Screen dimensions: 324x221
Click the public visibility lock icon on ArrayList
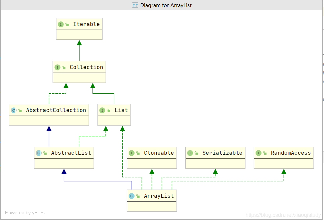[x=138, y=196]
